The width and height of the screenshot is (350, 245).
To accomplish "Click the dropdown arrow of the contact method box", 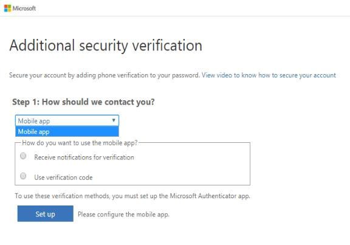I will [x=114, y=120].
